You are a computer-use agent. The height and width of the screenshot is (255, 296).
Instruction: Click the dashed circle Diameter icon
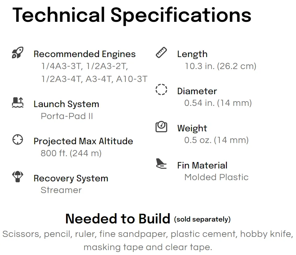(161, 89)
